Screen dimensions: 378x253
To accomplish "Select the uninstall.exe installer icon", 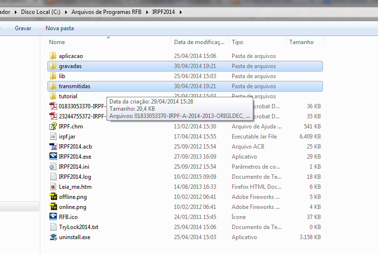I will click(53, 237).
